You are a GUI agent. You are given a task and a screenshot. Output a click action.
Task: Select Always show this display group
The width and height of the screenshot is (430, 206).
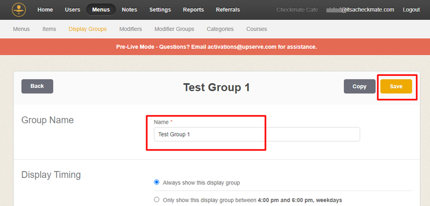point(157,183)
